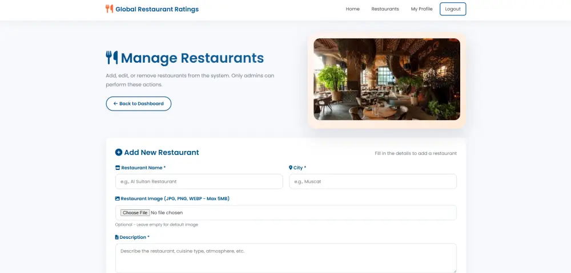
Task: Click the Add New Restaurant heading
Action: [162, 152]
